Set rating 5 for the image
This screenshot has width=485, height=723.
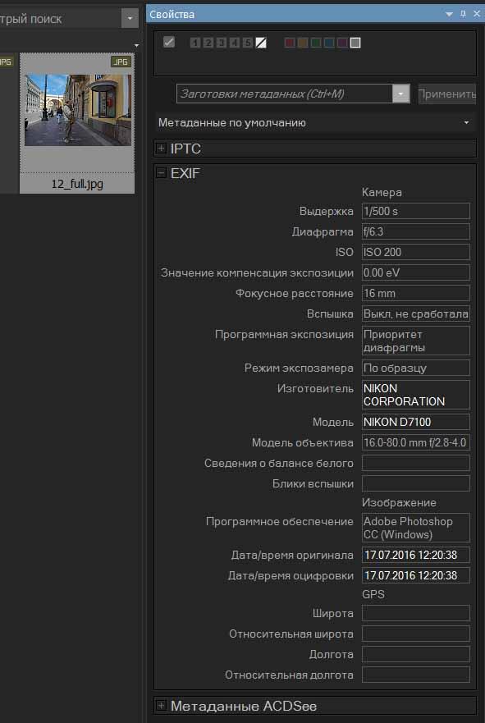[248, 43]
